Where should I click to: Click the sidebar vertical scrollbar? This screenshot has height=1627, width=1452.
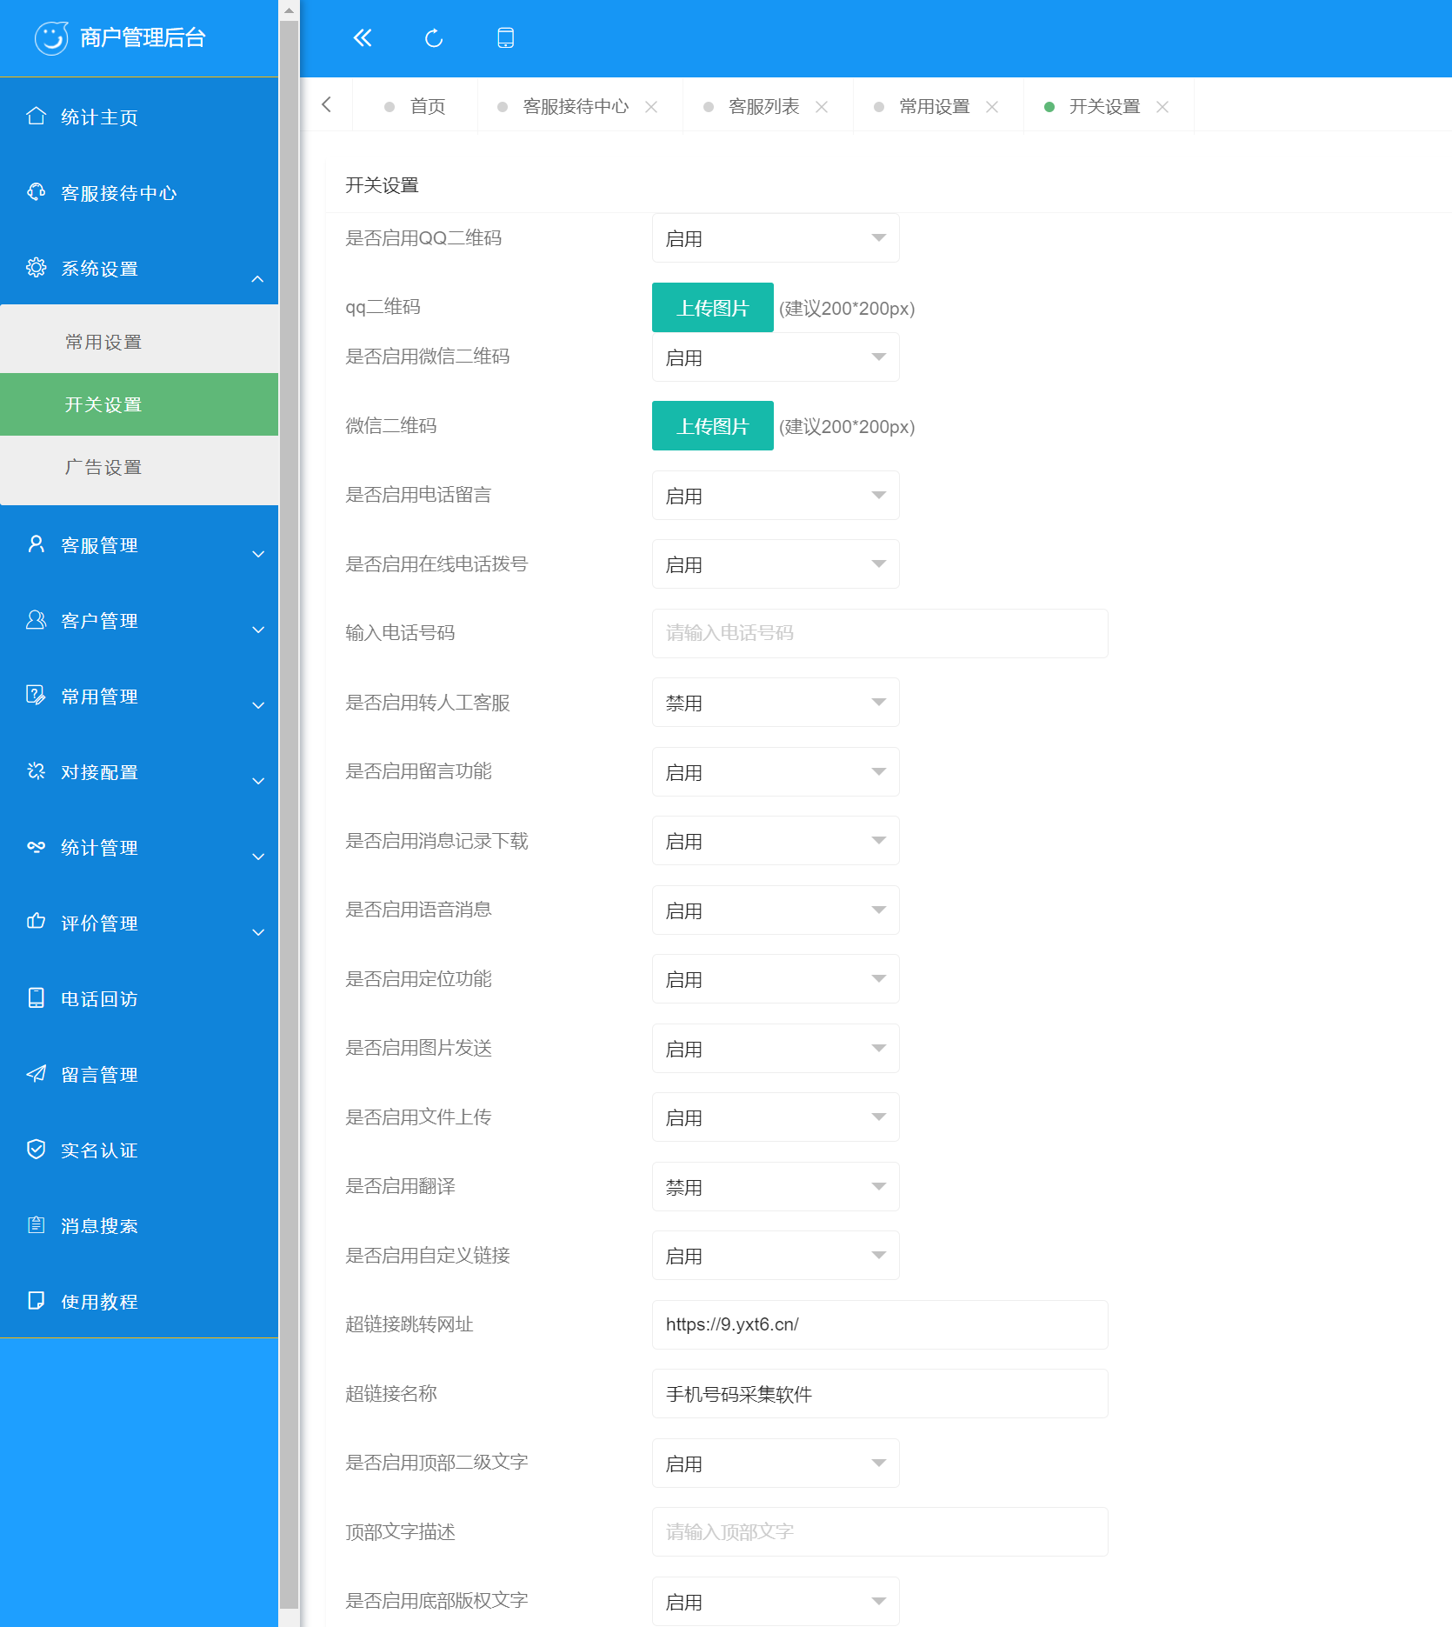tap(289, 814)
